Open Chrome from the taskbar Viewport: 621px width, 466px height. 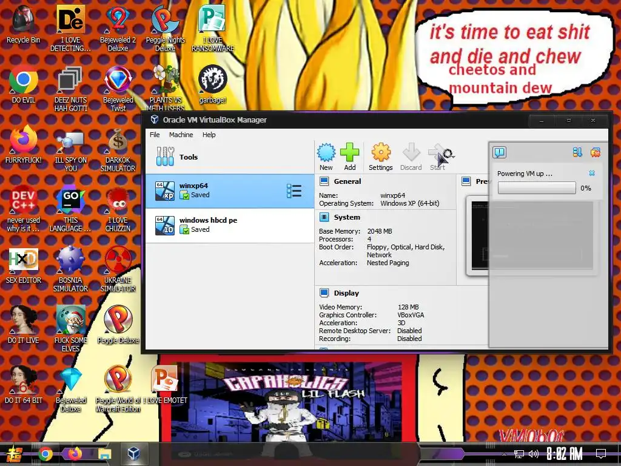(45, 454)
